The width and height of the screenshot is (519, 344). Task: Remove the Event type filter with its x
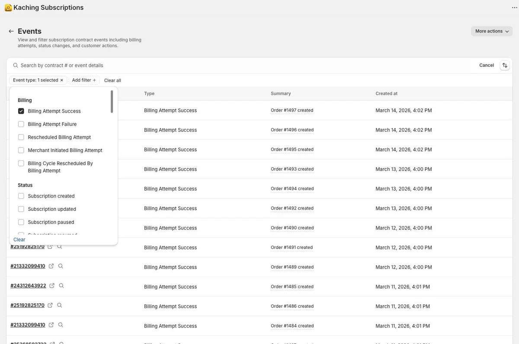coord(62,80)
